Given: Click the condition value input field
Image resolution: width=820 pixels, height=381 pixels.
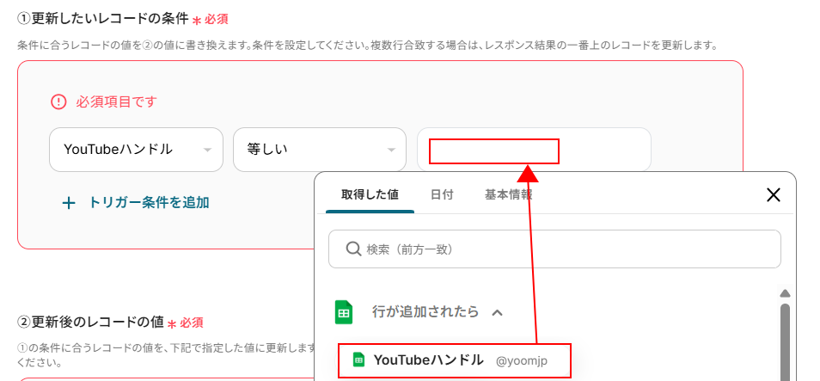Looking at the screenshot, I should click(534, 150).
